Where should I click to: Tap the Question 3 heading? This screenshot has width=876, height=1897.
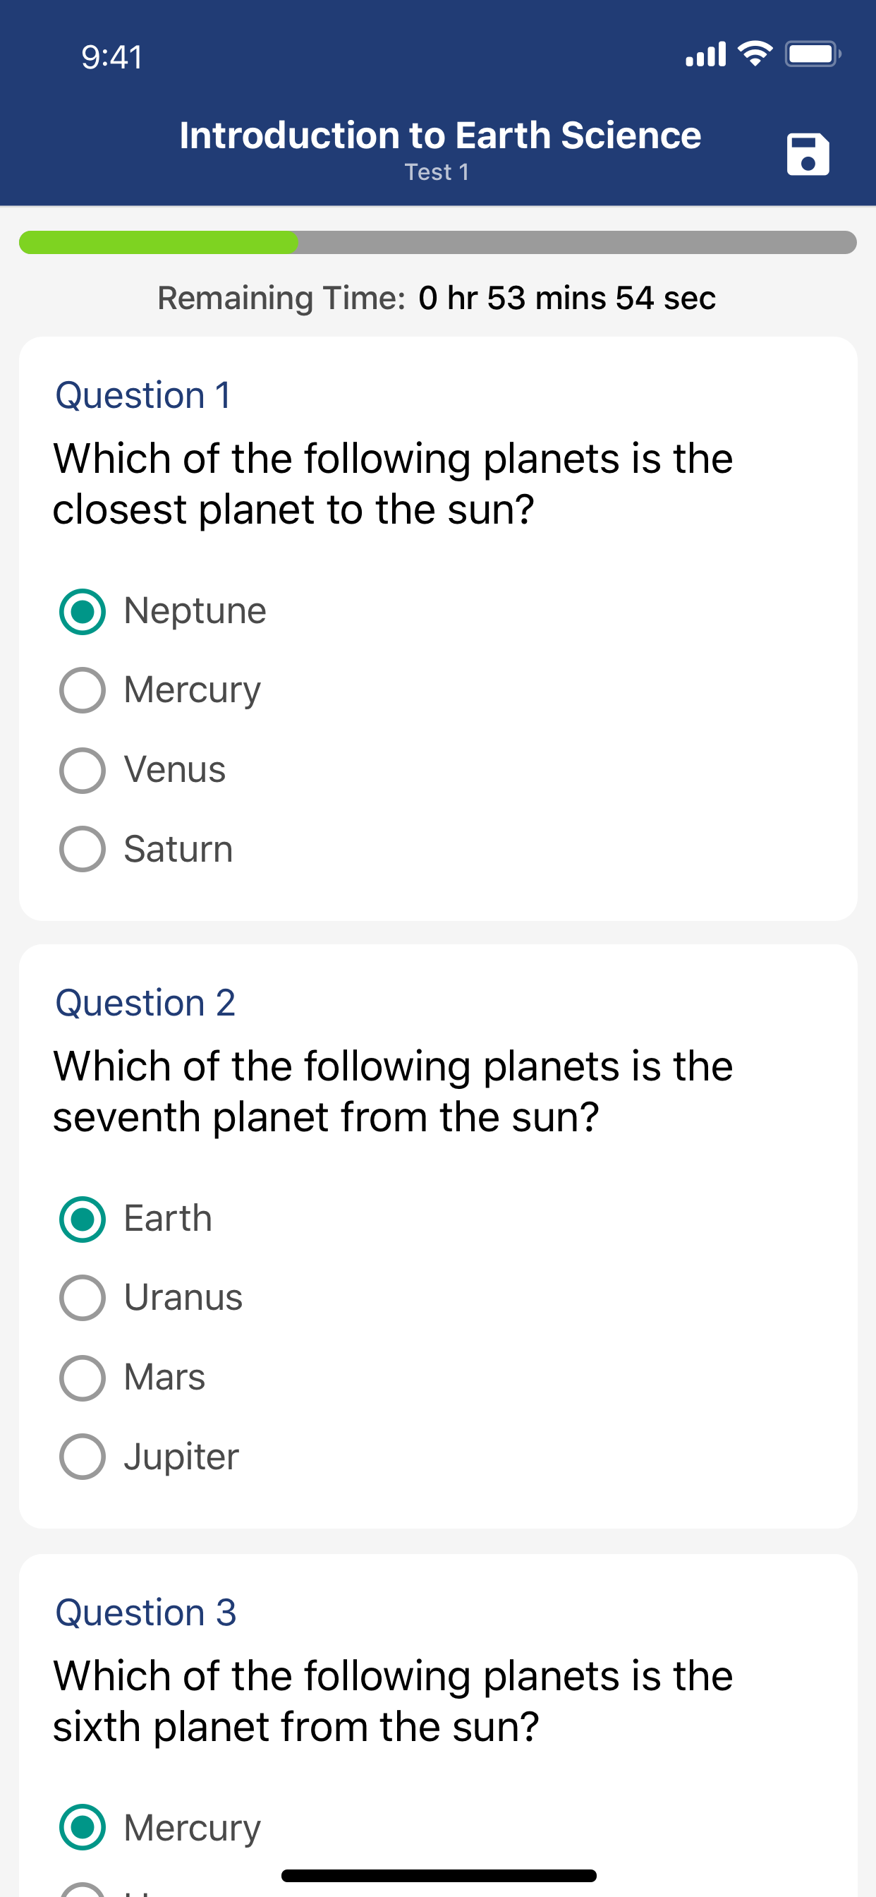(146, 1613)
